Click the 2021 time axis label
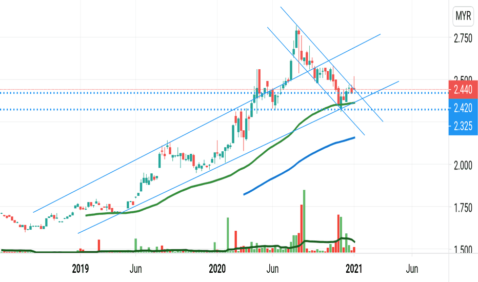The height and width of the screenshot is (282, 478). point(354,269)
